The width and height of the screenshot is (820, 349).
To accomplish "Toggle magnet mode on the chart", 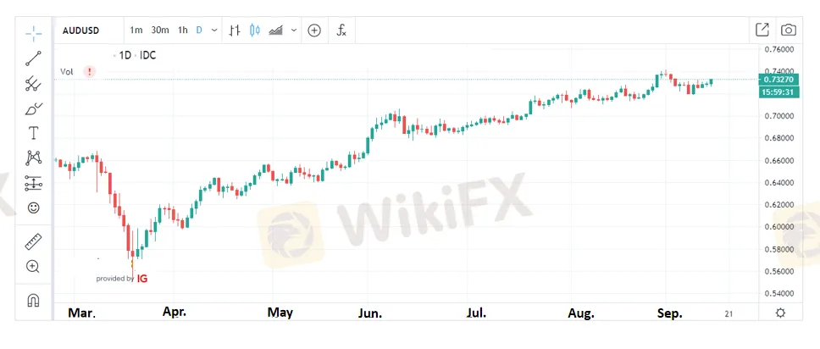I will coord(33,300).
